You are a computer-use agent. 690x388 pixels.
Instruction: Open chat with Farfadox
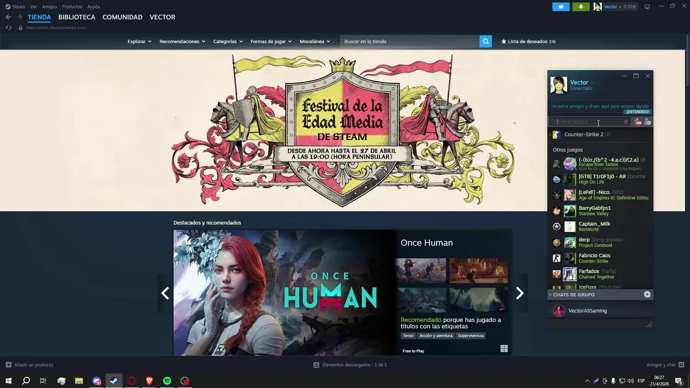[601, 274]
